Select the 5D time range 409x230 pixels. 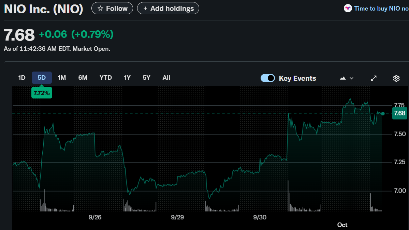(42, 78)
